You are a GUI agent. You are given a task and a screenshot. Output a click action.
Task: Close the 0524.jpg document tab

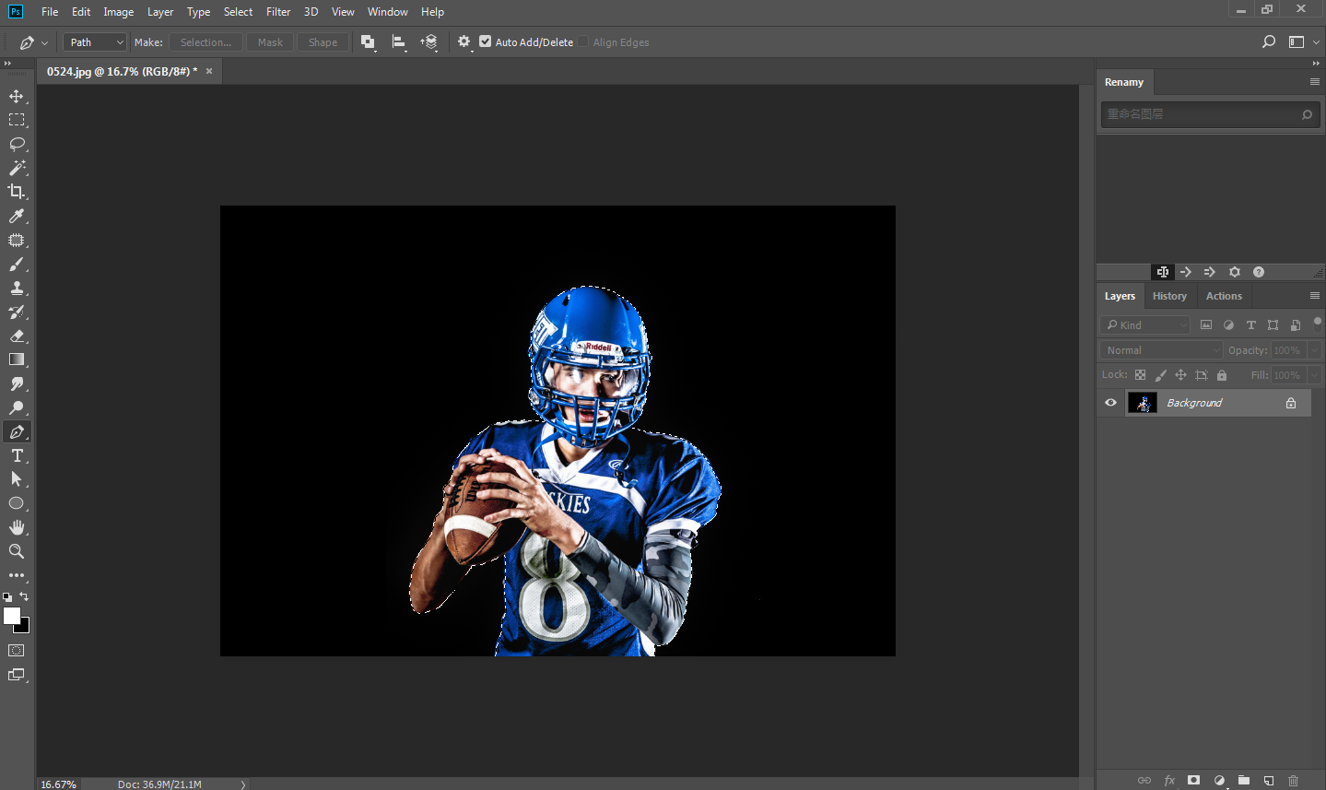click(209, 71)
